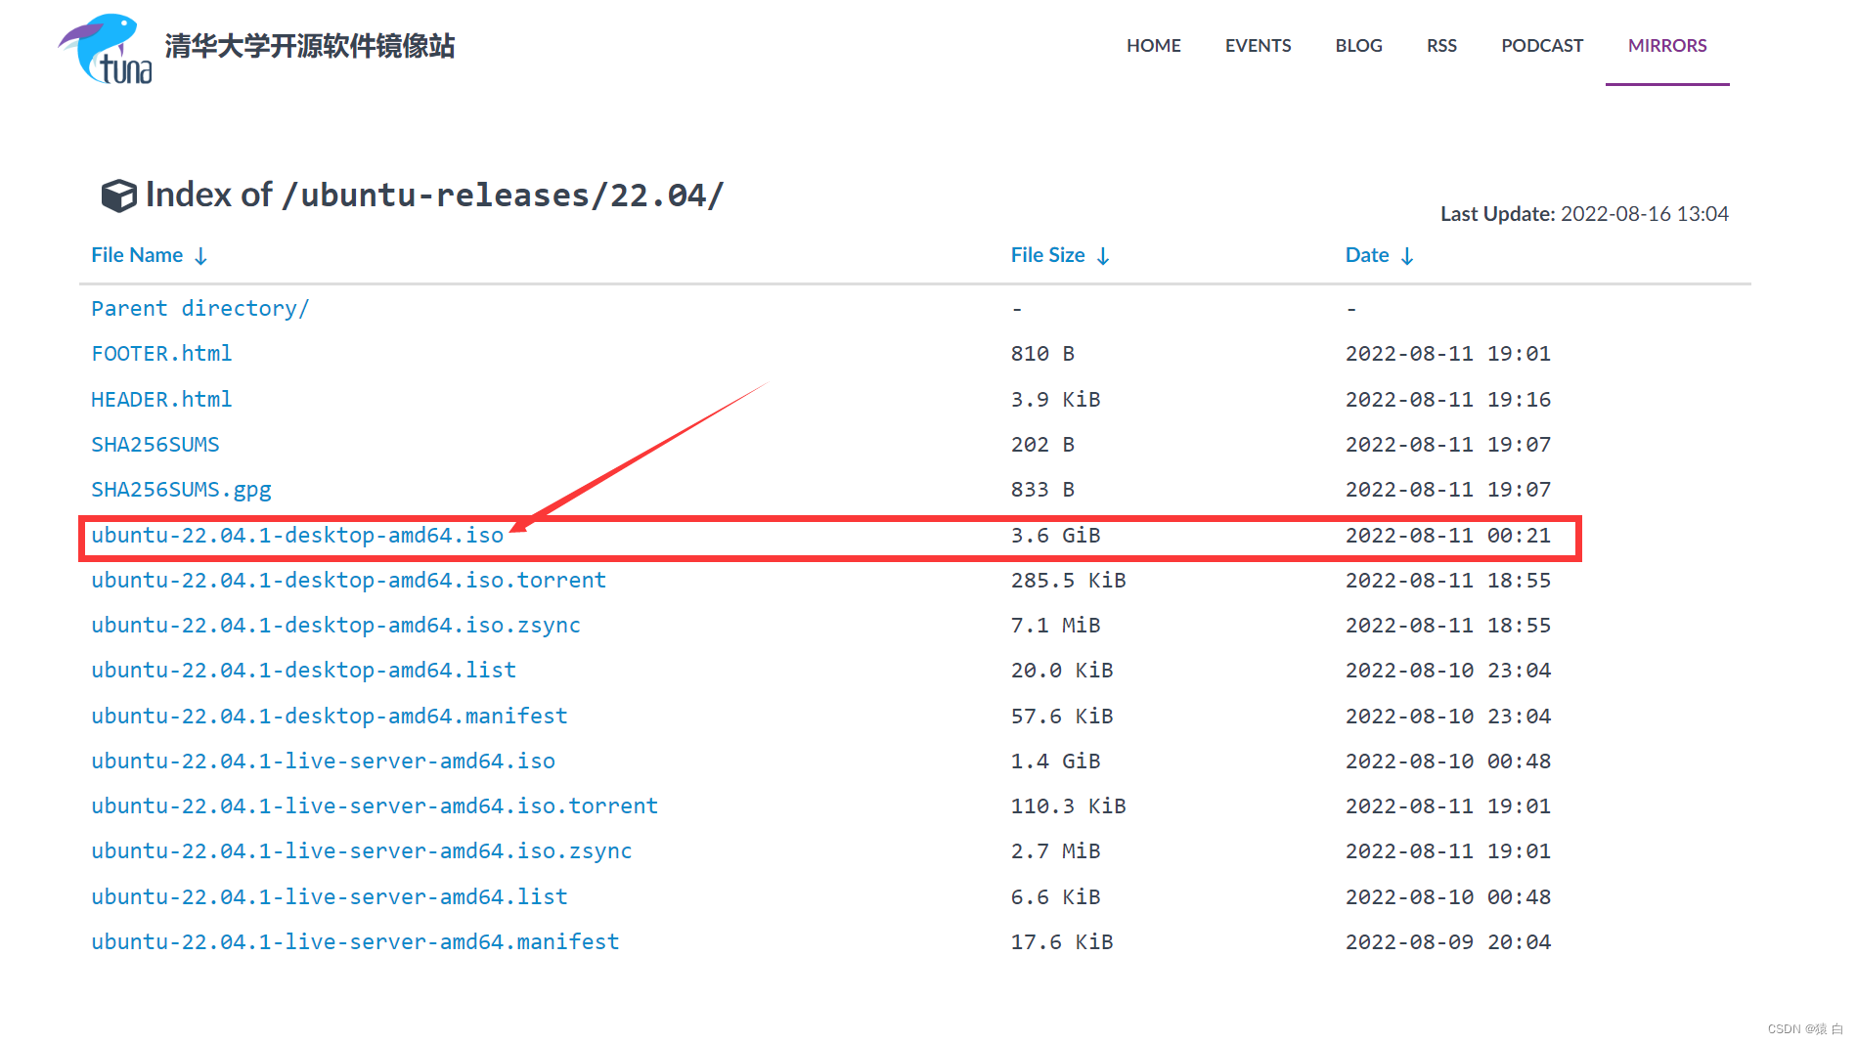Screen dimensions: 1857x1044
Task: Click the 7.1 MiB size cell
Action: tap(1055, 626)
